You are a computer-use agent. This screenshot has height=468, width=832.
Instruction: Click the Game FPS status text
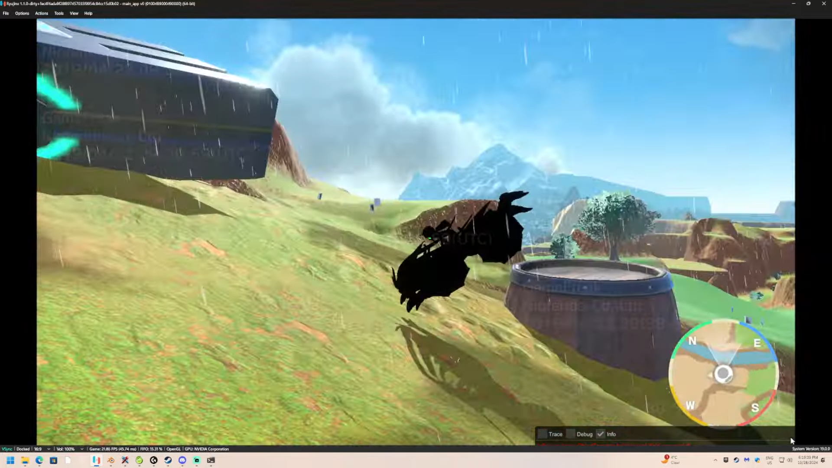click(x=113, y=449)
